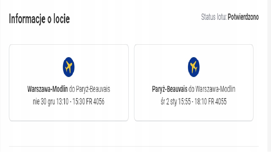Click "do Warszawa-Modlin" destination in the second card
271x152 pixels.
click(x=212, y=89)
